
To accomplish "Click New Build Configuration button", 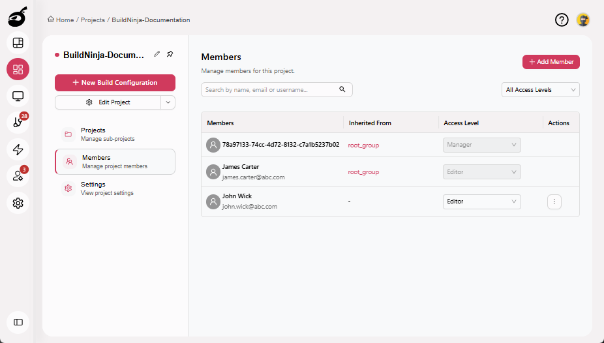I will tap(115, 83).
